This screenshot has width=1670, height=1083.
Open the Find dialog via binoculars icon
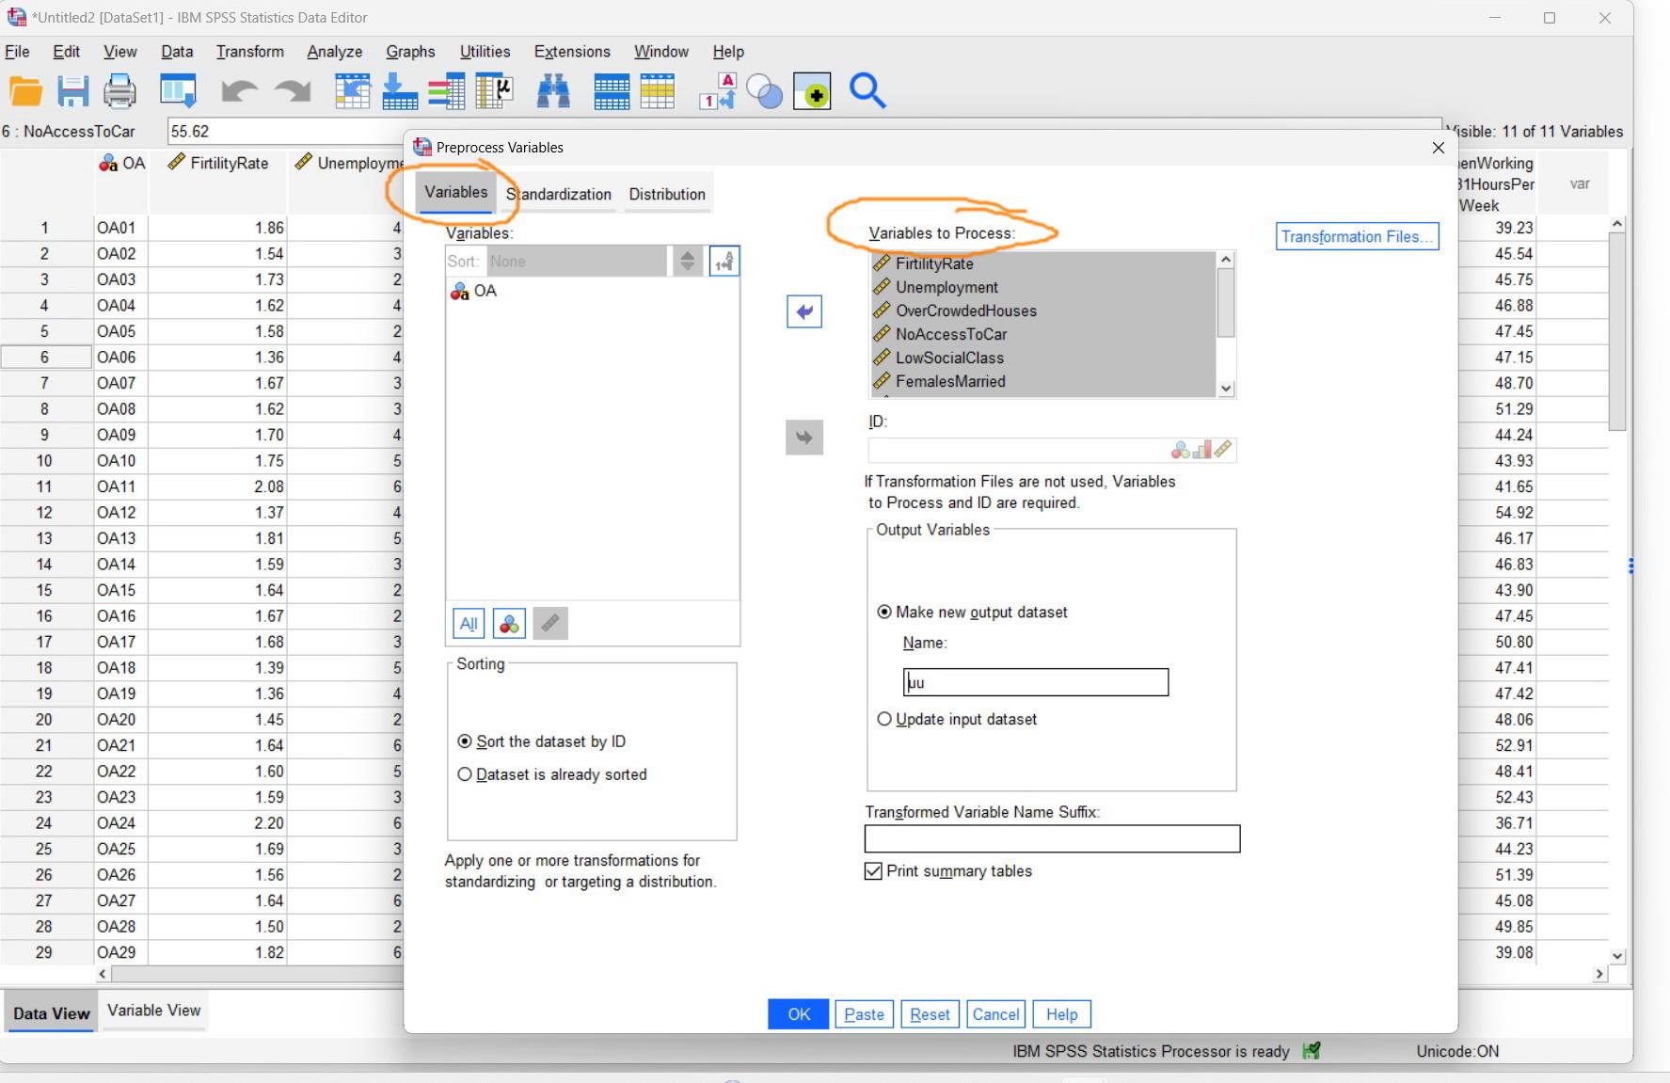pos(554,91)
